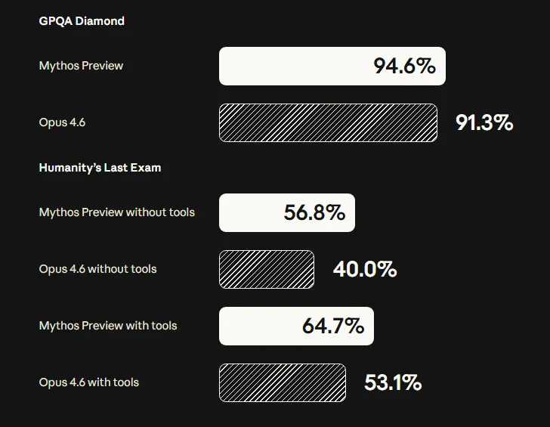Viewport: 550px width, 427px height.
Task: Select the Opus 4.6 with tools label
Action: click(x=89, y=382)
